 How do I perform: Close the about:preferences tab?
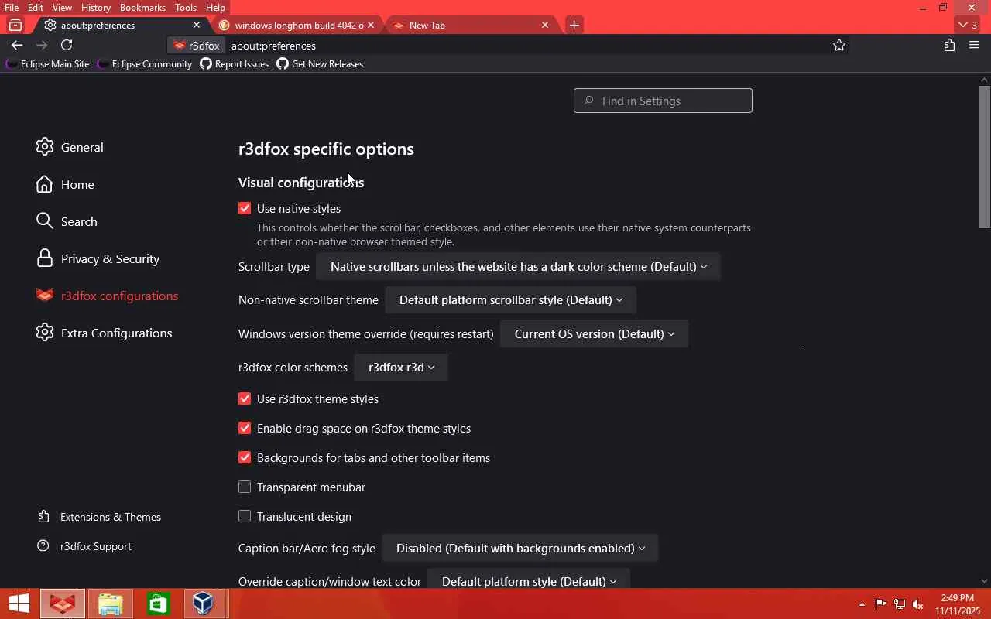pyautogui.click(x=197, y=26)
